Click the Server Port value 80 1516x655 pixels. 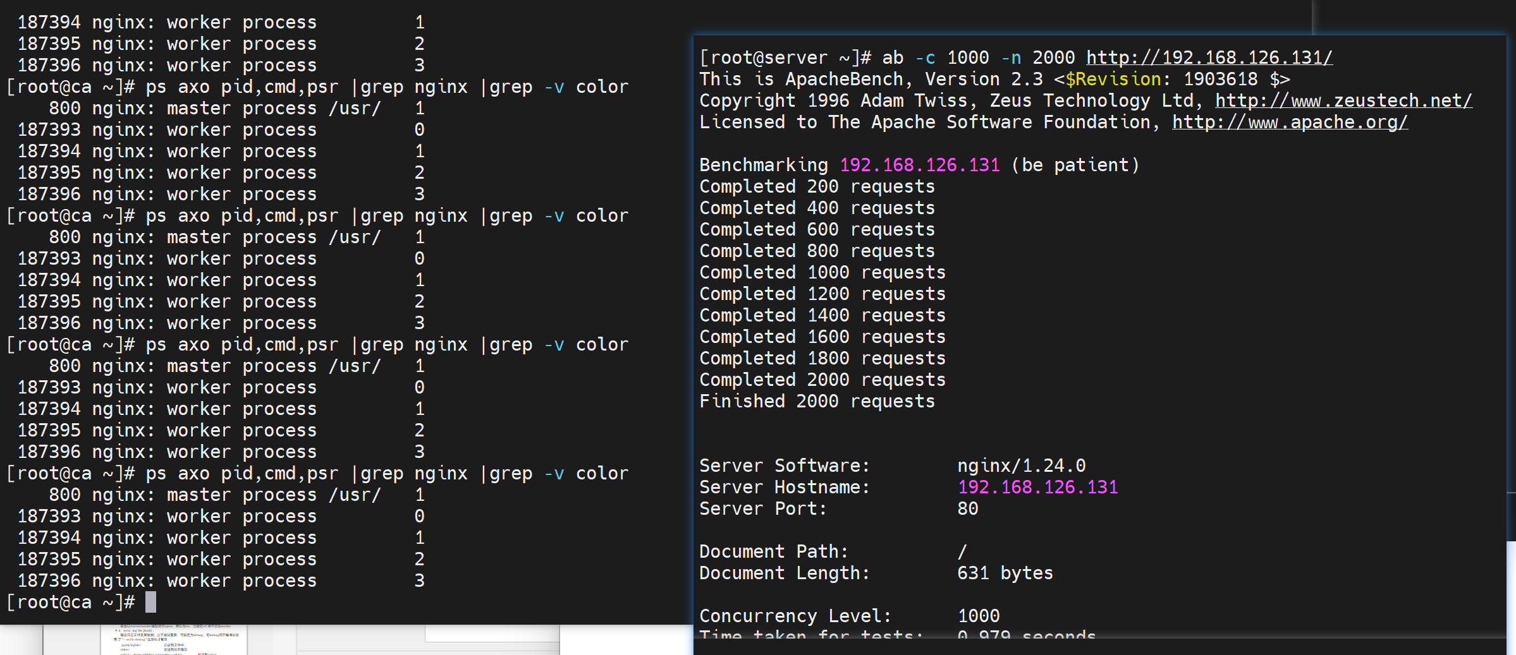(967, 508)
